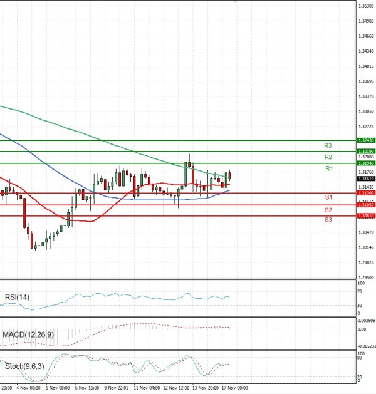Viewport: 376px width, 394px height.
Task: Select the 9 Nov 22:01 time label
Action: pos(117,388)
